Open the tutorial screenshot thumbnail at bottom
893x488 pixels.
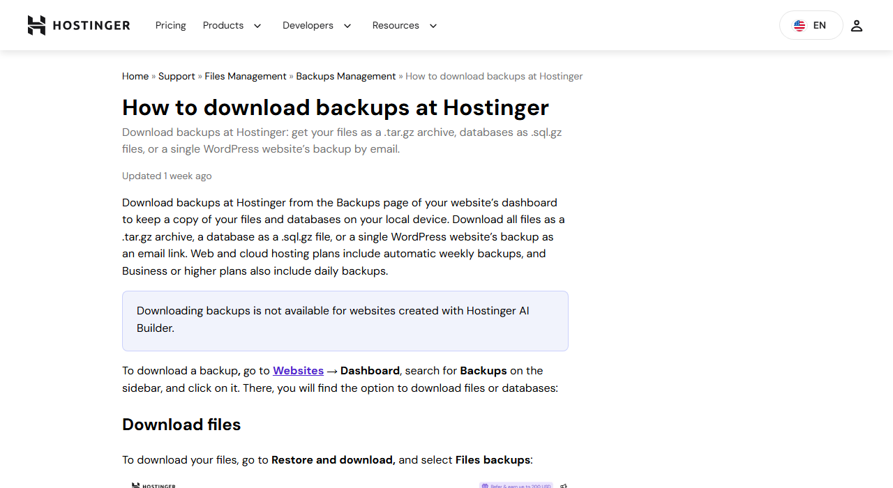345,484
